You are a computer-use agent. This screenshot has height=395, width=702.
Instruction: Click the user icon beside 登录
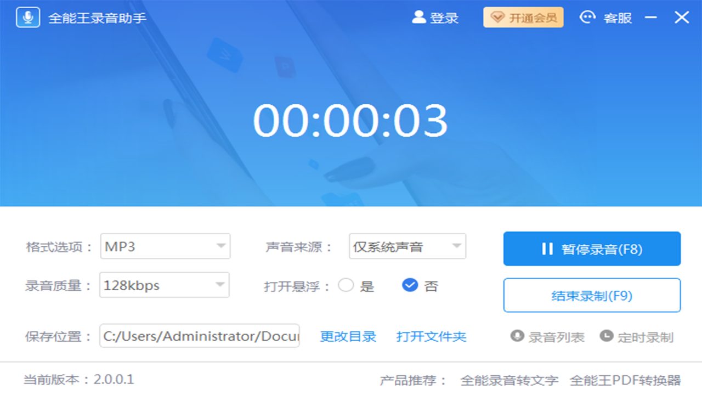coord(418,17)
